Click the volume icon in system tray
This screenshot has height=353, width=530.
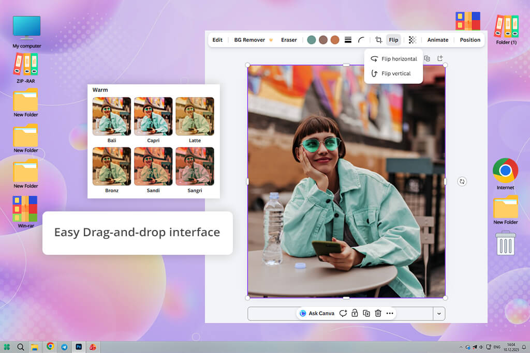[x=481, y=347]
